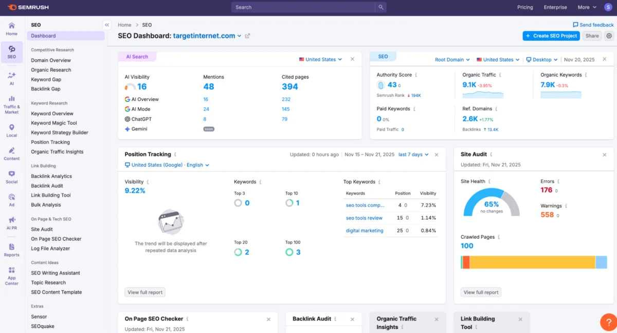The image size is (617, 333).
Task: Open the Home icon in left rail
Action: coord(11,29)
